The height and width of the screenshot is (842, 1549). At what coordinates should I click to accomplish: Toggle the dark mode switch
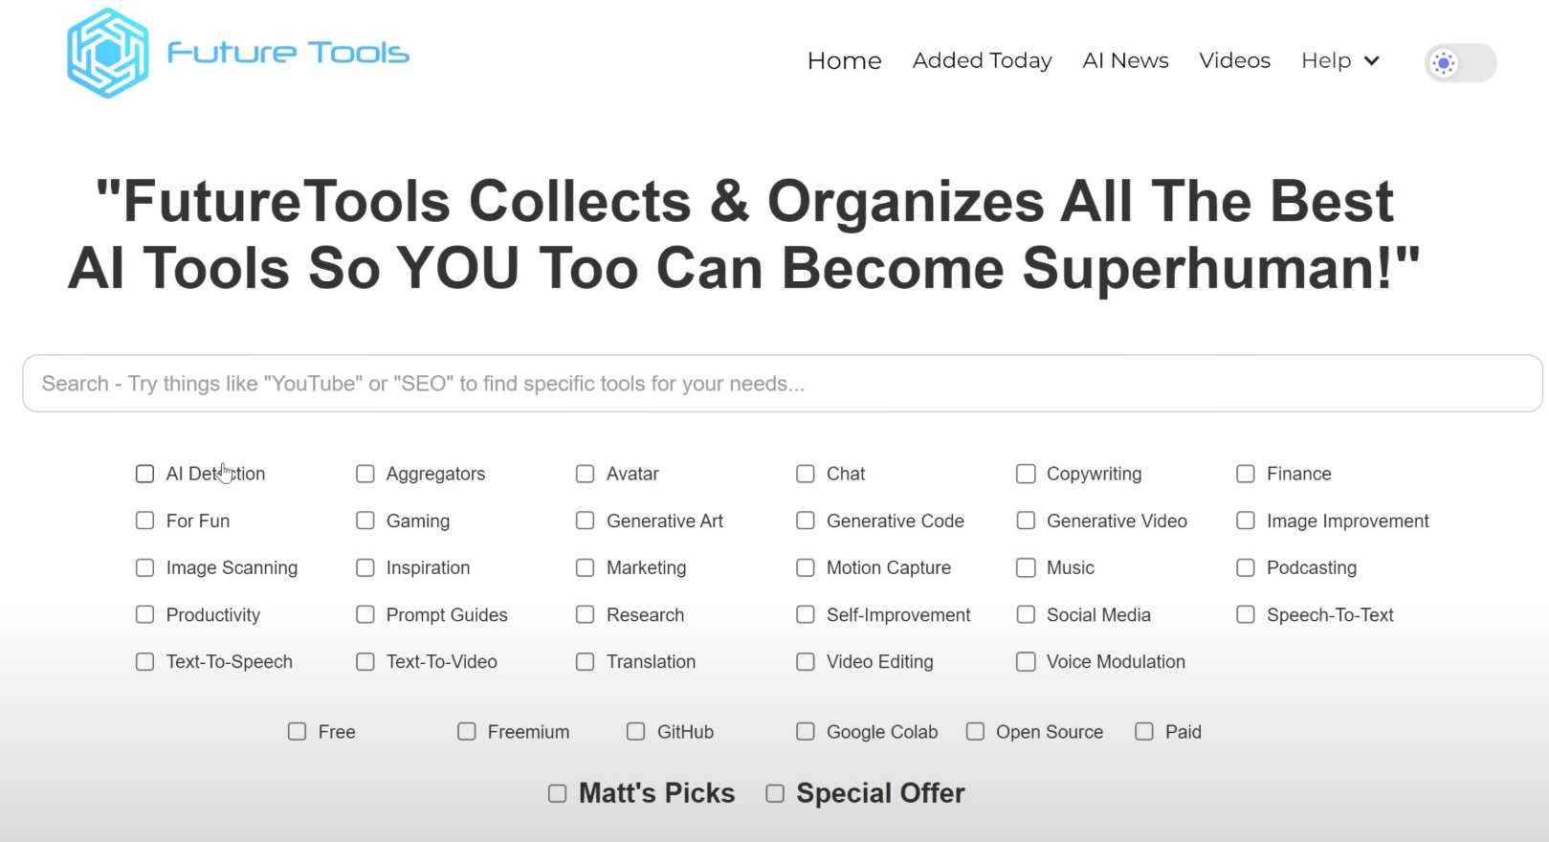pyautogui.click(x=1460, y=63)
